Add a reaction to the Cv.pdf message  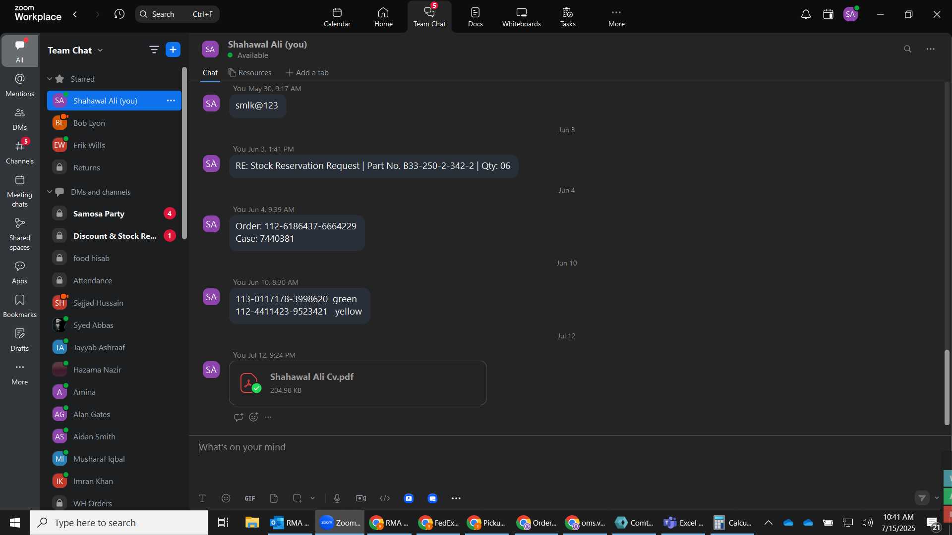pyautogui.click(x=253, y=417)
